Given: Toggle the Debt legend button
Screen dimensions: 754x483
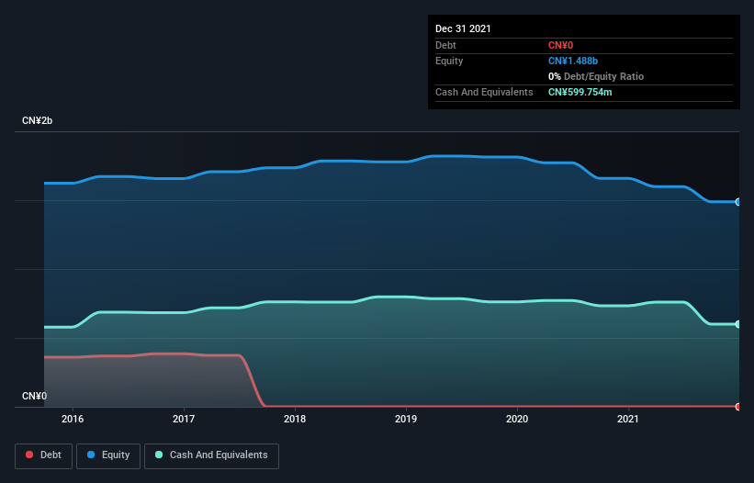Looking at the screenshot, I should click(x=44, y=455).
